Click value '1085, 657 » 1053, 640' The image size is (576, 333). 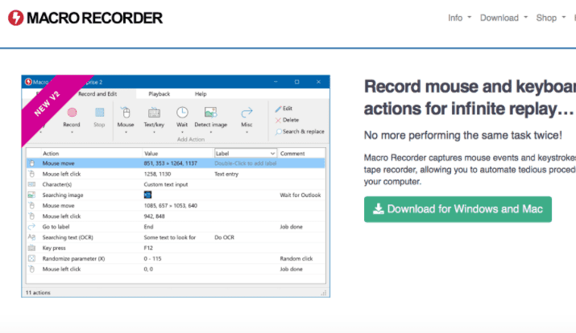(171, 206)
